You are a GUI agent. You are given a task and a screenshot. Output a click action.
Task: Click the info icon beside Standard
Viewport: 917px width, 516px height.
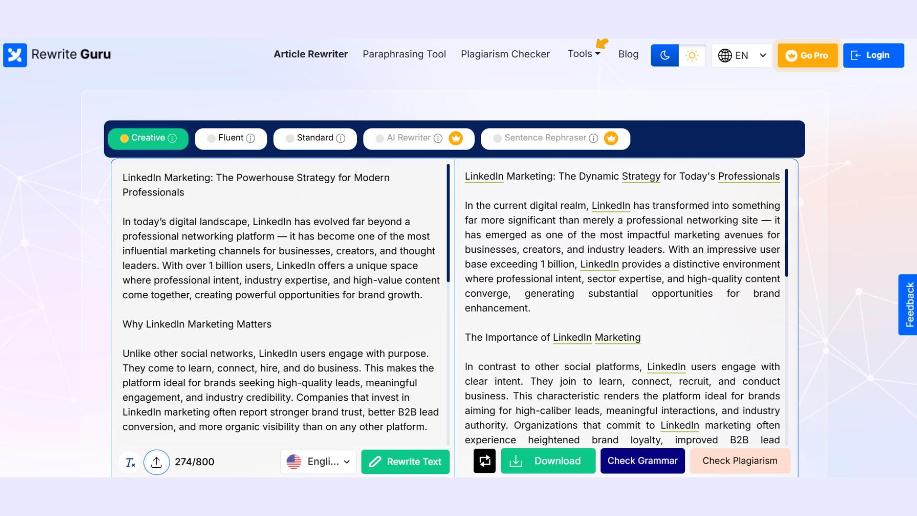click(x=341, y=139)
